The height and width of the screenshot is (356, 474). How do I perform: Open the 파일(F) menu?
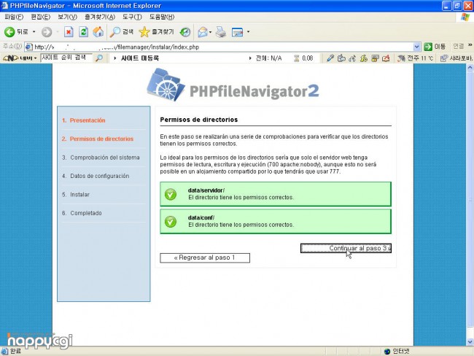[14, 17]
